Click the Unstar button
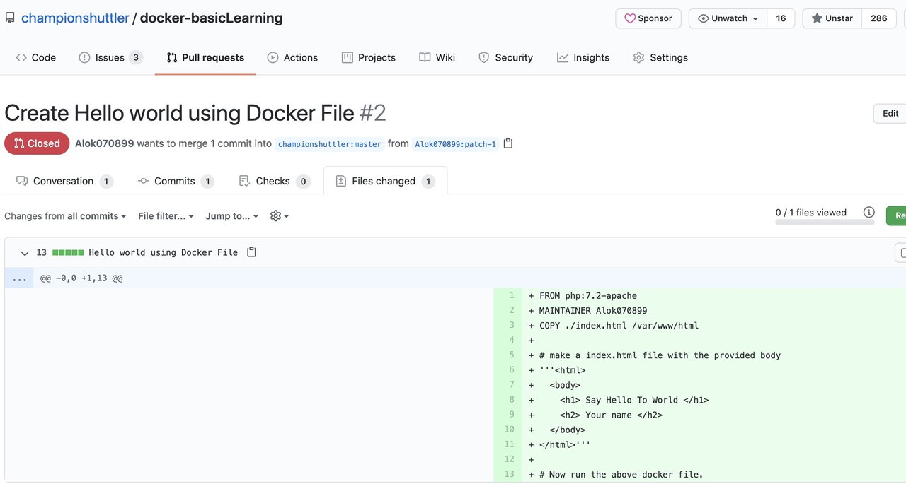Viewport: 906px width, 491px height. [832, 18]
